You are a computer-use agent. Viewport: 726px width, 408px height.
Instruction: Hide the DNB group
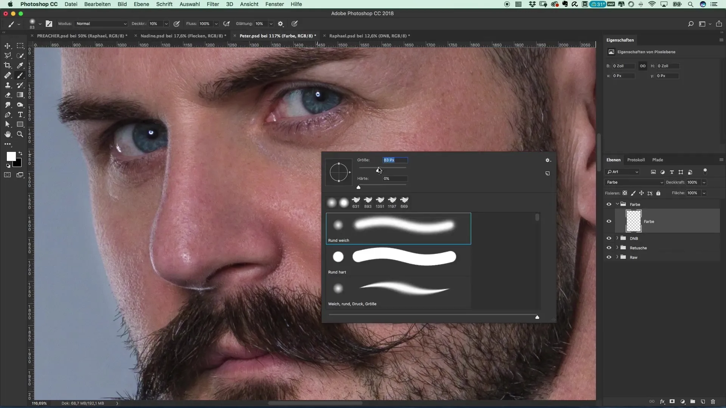(609, 238)
